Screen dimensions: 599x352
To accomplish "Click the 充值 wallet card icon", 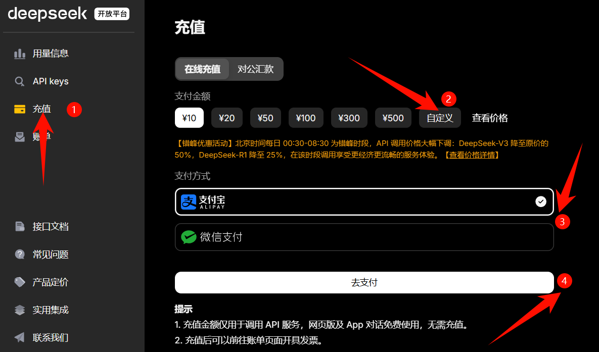I will coord(20,109).
